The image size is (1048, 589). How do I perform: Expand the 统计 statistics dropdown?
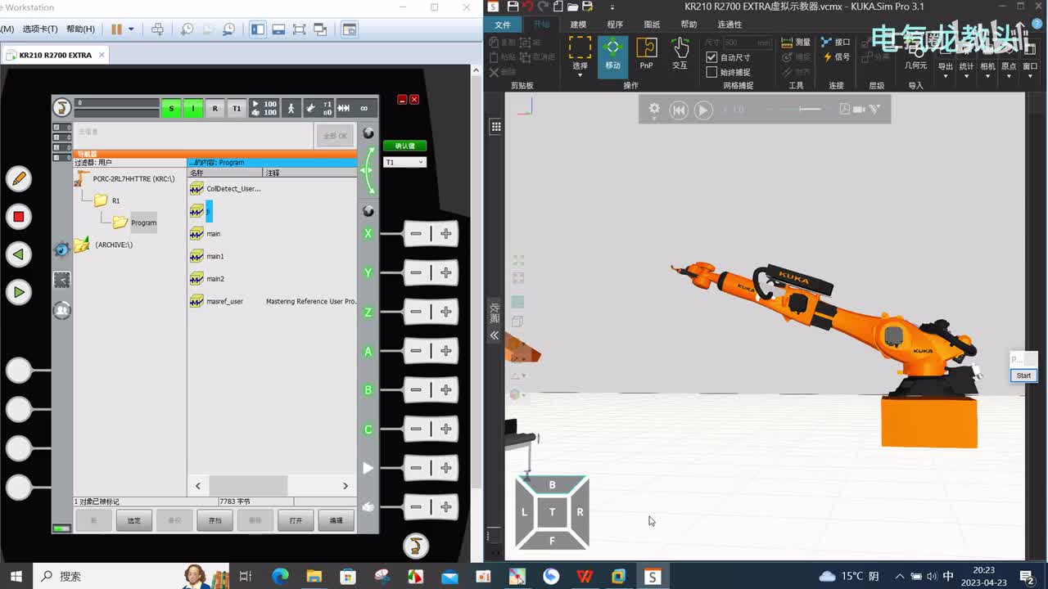click(967, 77)
